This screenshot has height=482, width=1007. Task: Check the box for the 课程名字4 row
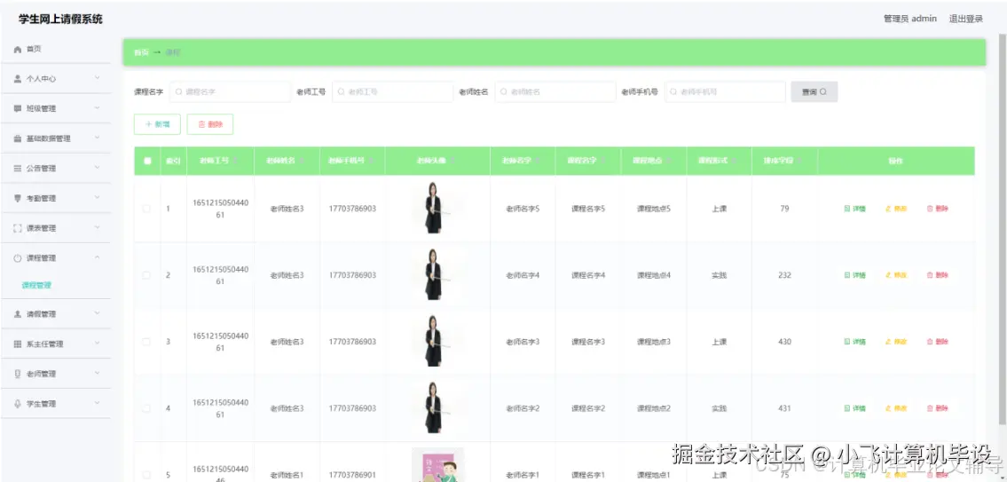[x=146, y=275]
